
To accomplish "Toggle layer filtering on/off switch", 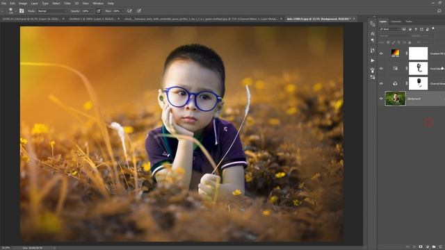I will [433, 28].
